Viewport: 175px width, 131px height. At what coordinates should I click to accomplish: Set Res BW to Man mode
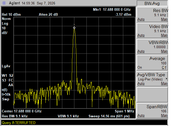pos(164,19)
